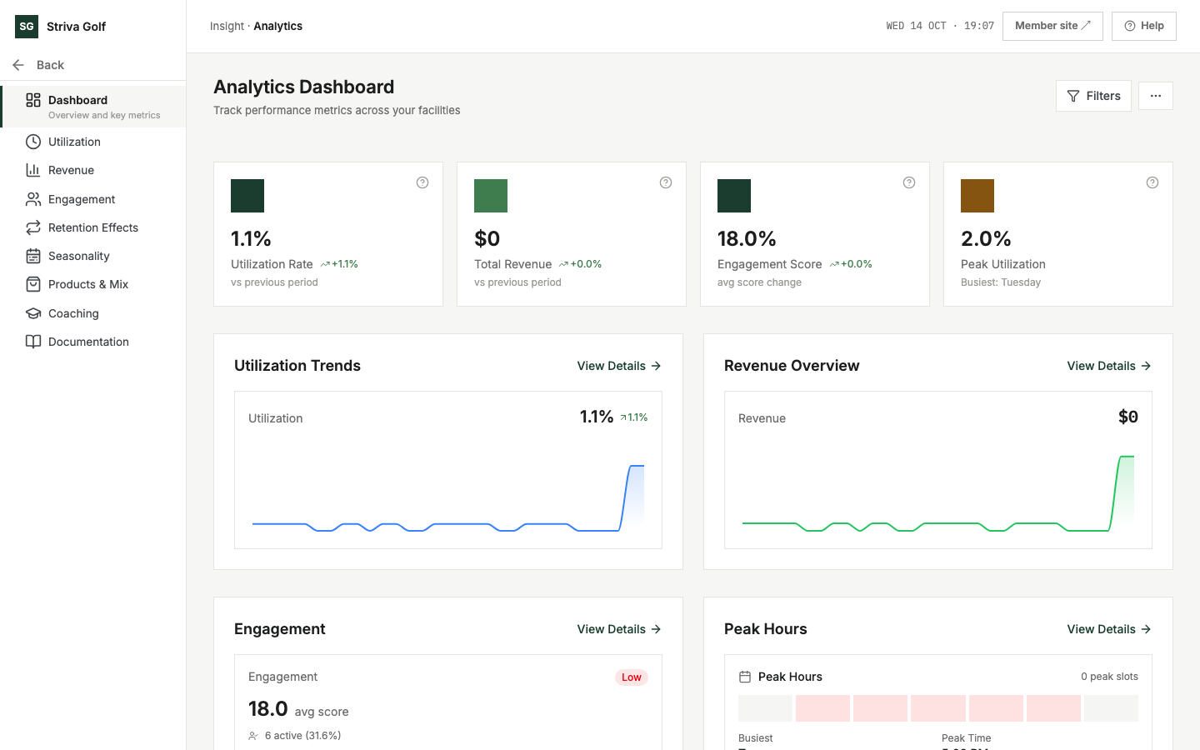Screen dimensions: 1200x750
Task: Open help tooltip on Utilization Rate card
Action: [x=422, y=182]
